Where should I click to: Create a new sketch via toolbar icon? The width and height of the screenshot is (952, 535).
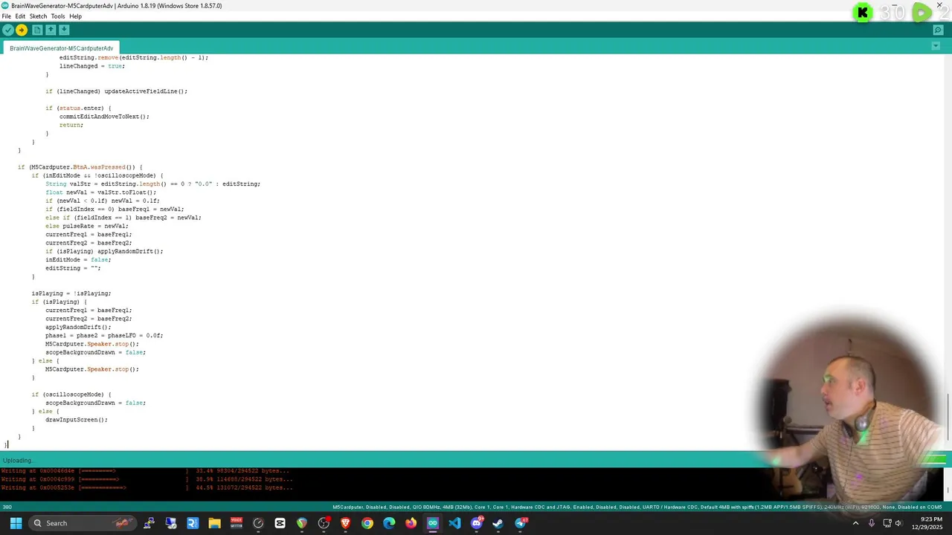pyautogui.click(x=37, y=30)
